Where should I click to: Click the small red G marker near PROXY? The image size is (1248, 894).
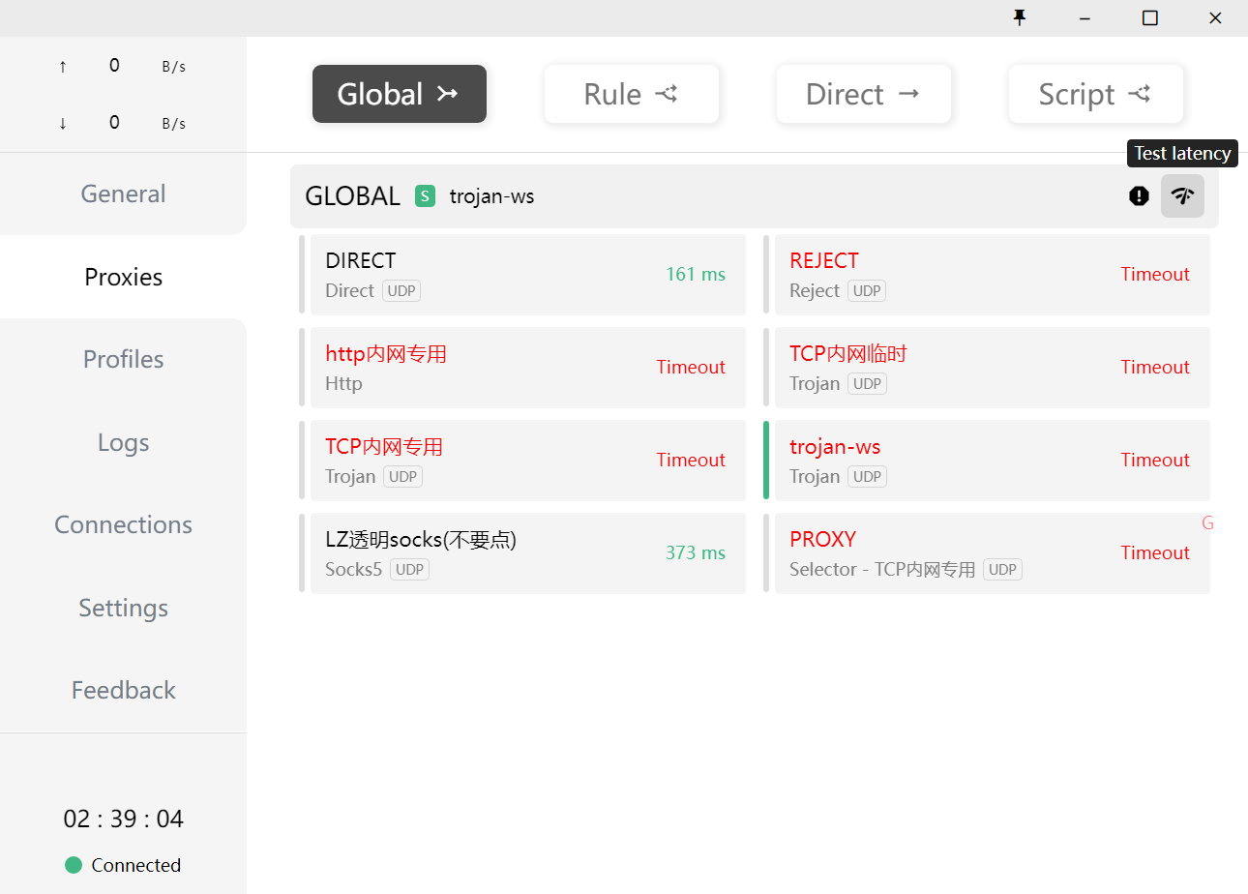click(1206, 523)
